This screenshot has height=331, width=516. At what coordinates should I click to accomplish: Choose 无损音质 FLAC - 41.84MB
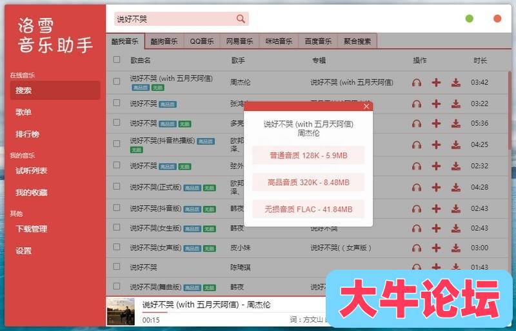click(x=308, y=209)
